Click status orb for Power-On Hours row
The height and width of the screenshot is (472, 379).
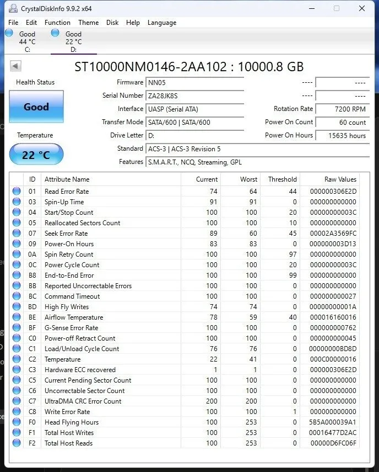click(17, 243)
